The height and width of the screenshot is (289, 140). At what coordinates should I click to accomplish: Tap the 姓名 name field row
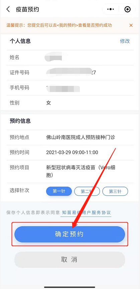point(70,57)
